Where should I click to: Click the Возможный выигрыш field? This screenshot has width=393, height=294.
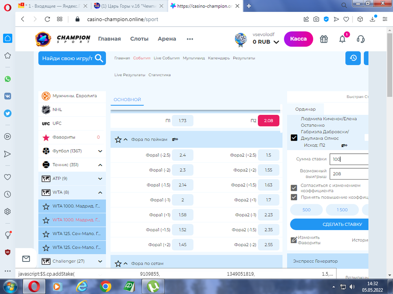[x=349, y=174]
